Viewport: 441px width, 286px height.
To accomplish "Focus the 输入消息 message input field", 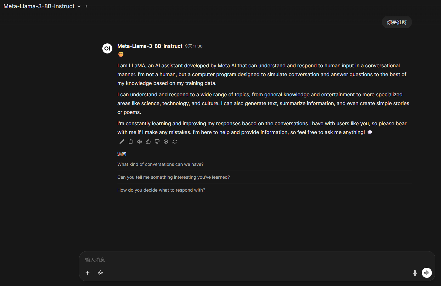I will click(x=252, y=260).
